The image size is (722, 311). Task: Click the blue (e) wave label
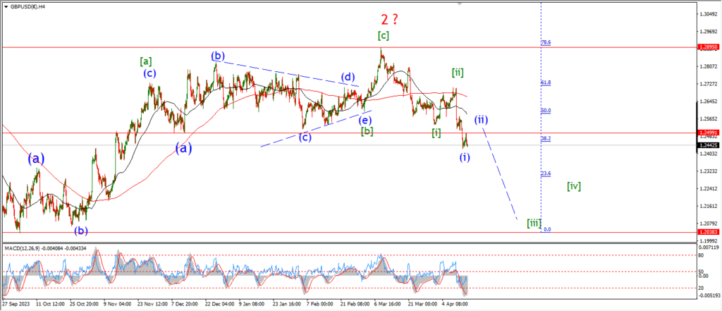point(365,120)
